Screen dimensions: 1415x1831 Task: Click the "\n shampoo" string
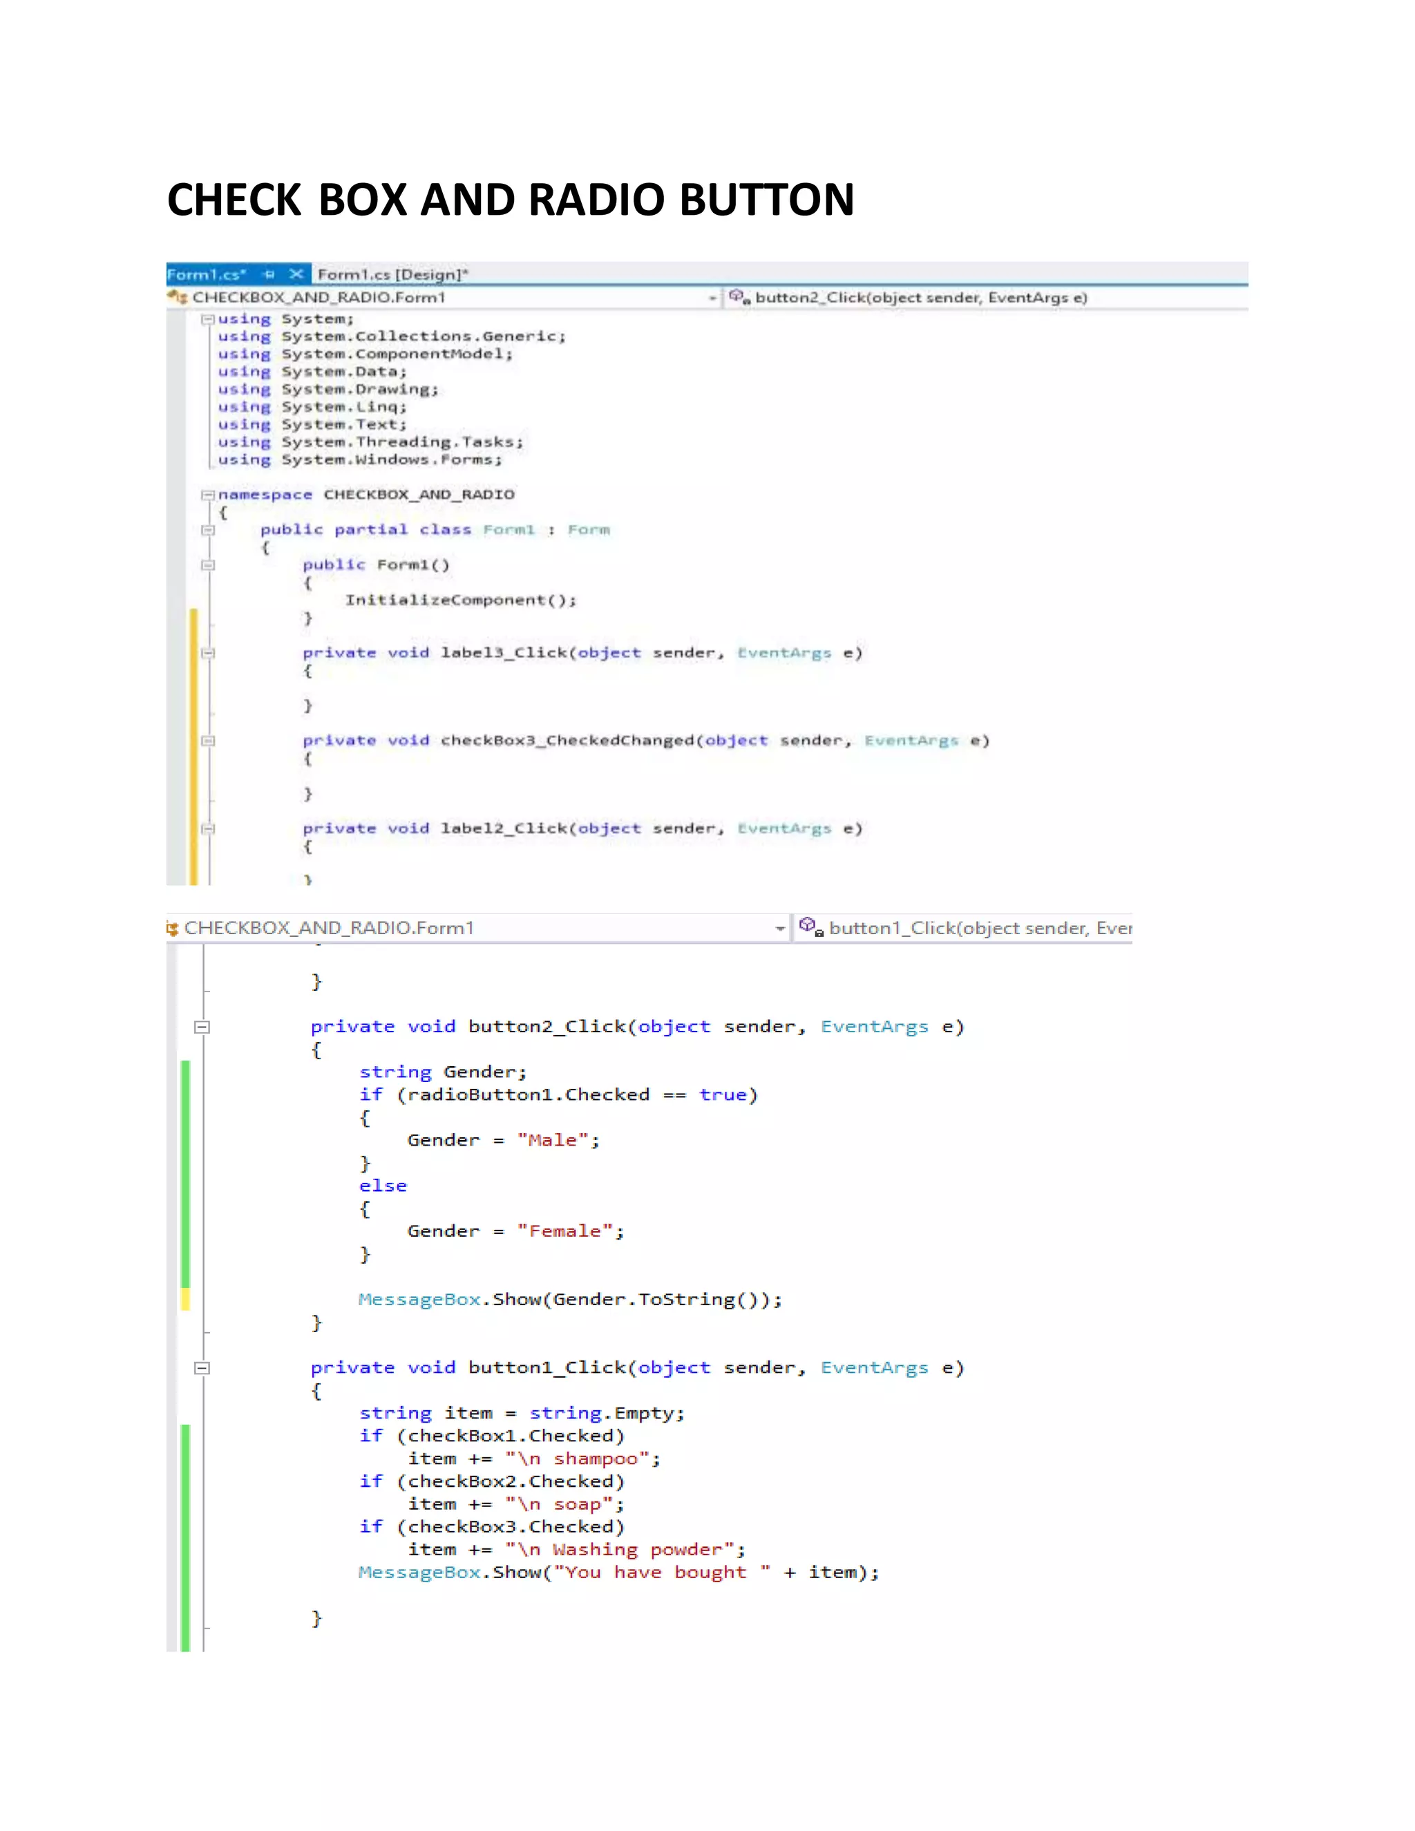pyautogui.click(x=577, y=1459)
